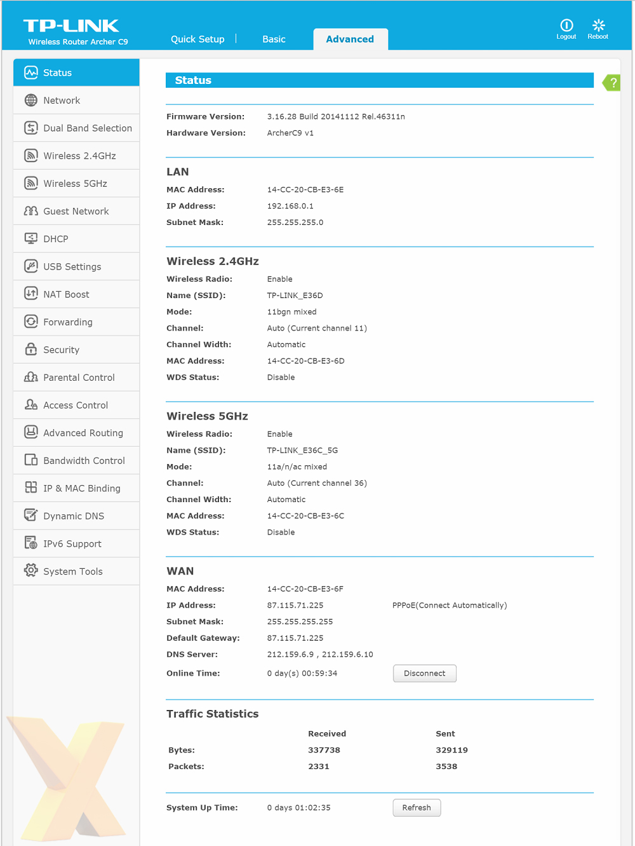This screenshot has width=635, height=846.
Task: Click sent packets value 3538
Action: tap(446, 766)
